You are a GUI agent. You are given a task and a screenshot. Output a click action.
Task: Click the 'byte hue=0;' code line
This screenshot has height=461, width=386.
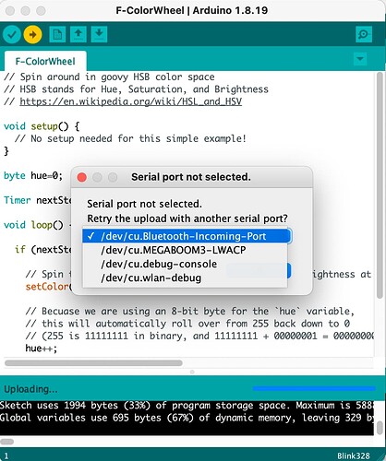[33, 175]
